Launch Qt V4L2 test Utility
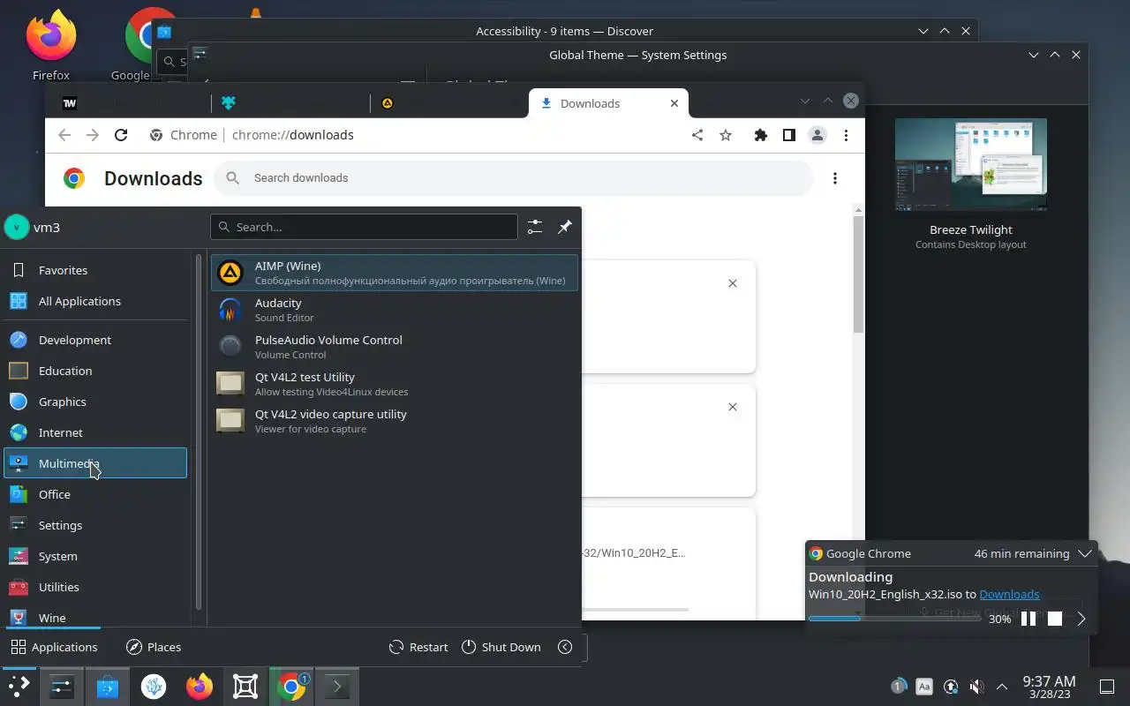This screenshot has height=706, width=1130. 395,384
